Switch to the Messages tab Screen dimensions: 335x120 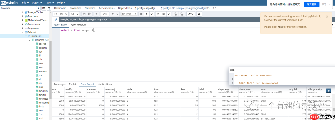[x=60, y=84]
